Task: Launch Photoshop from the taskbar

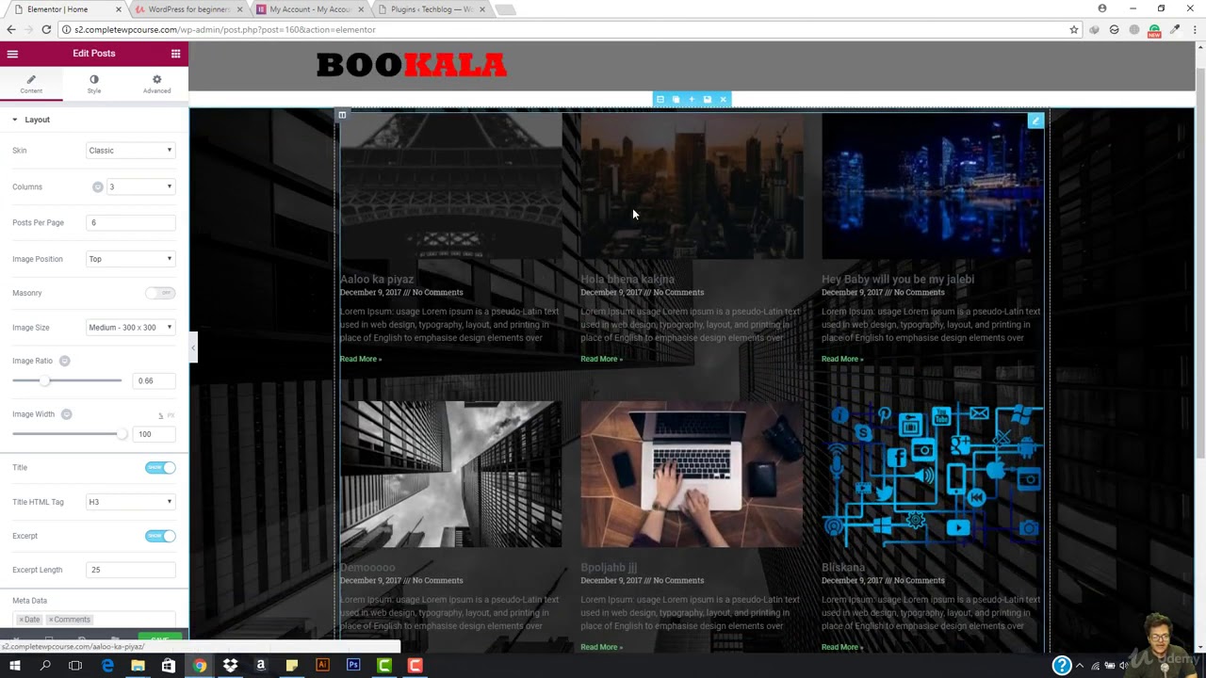Action: coord(353,666)
